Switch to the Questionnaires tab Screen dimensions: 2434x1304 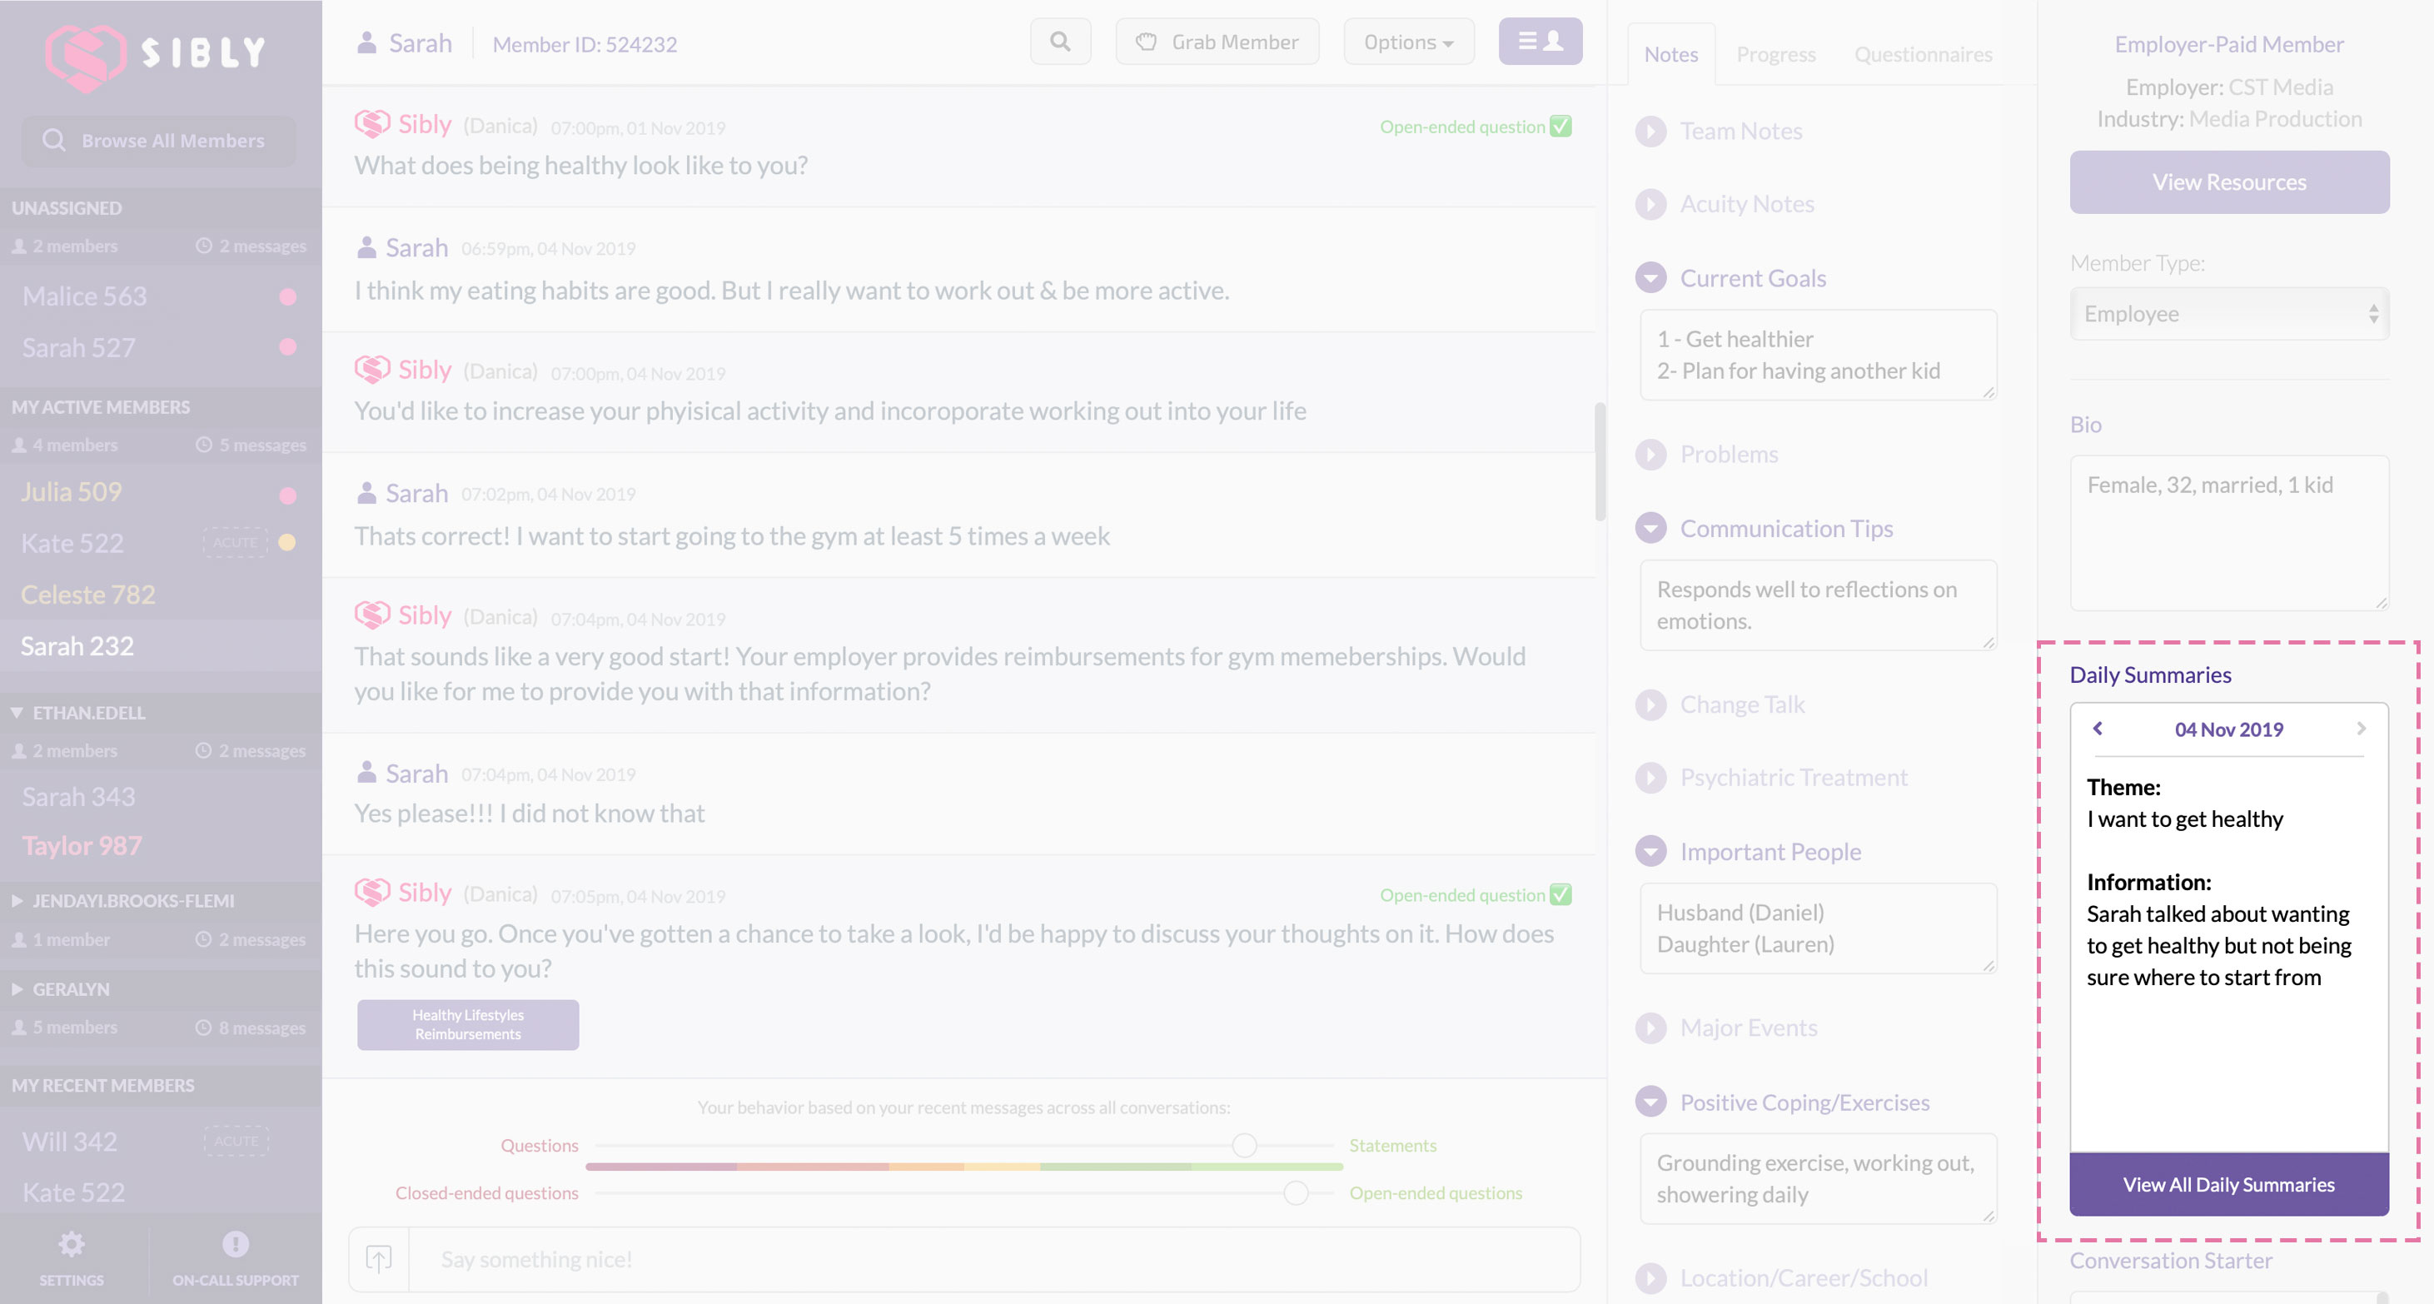click(1923, 55)
